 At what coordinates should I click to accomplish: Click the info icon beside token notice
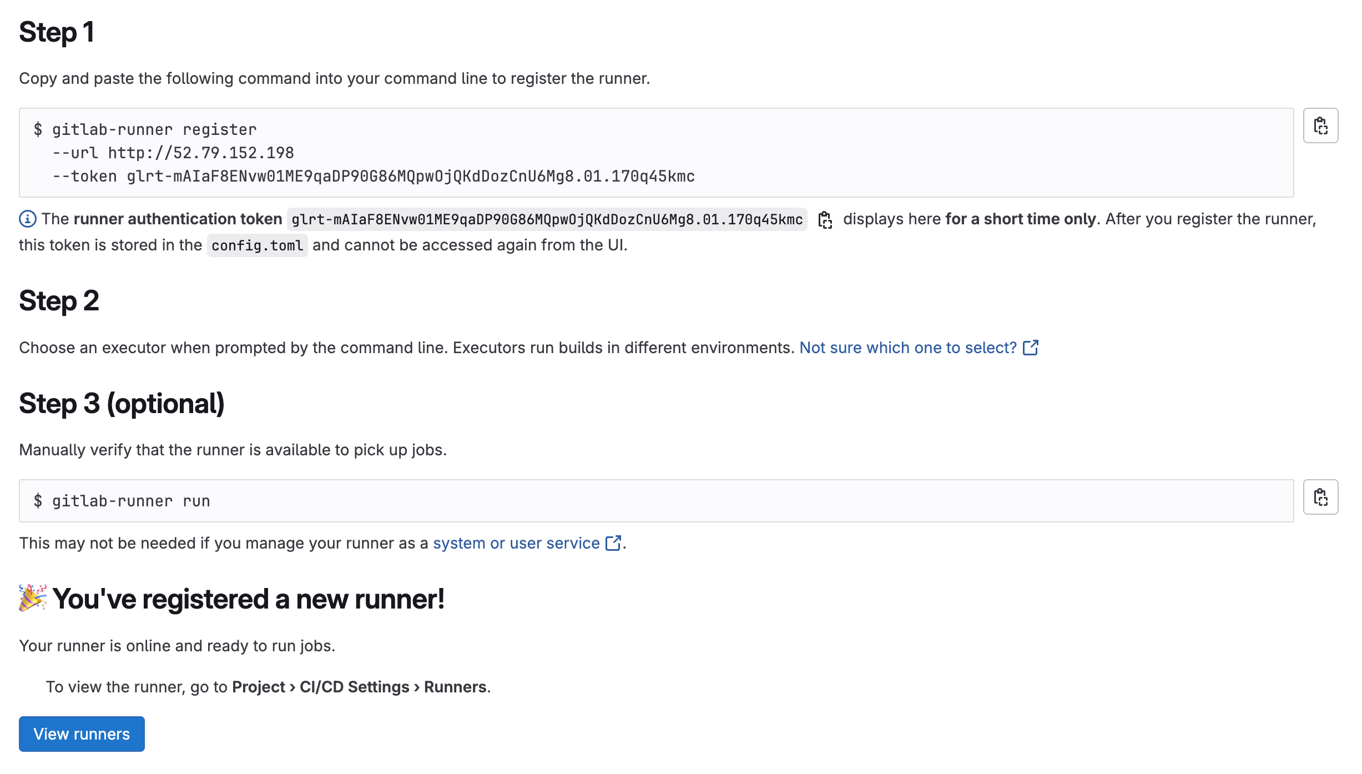point(28,219)
